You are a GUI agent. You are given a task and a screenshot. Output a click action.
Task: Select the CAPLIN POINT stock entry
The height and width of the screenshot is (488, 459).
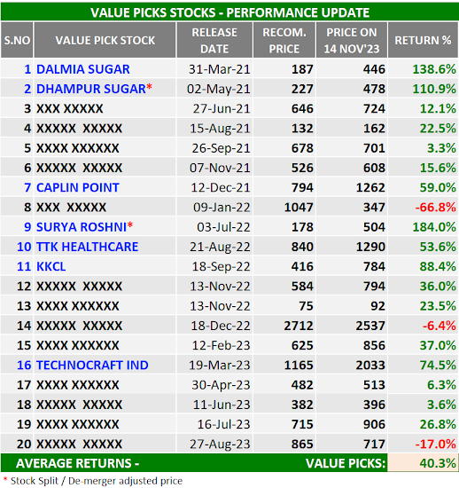pos(78,188)
